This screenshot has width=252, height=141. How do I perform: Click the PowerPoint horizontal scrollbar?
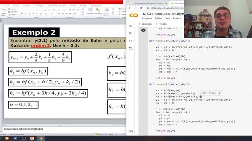pos(59,125)
